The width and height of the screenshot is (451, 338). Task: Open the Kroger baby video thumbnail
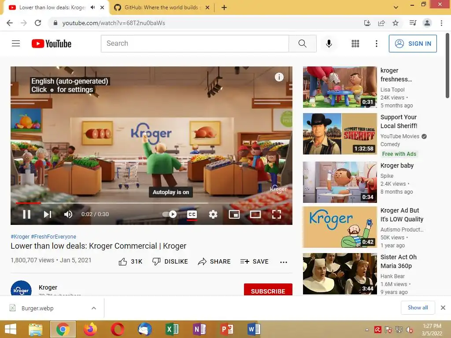pyautogui.click(x=340, y=182)
